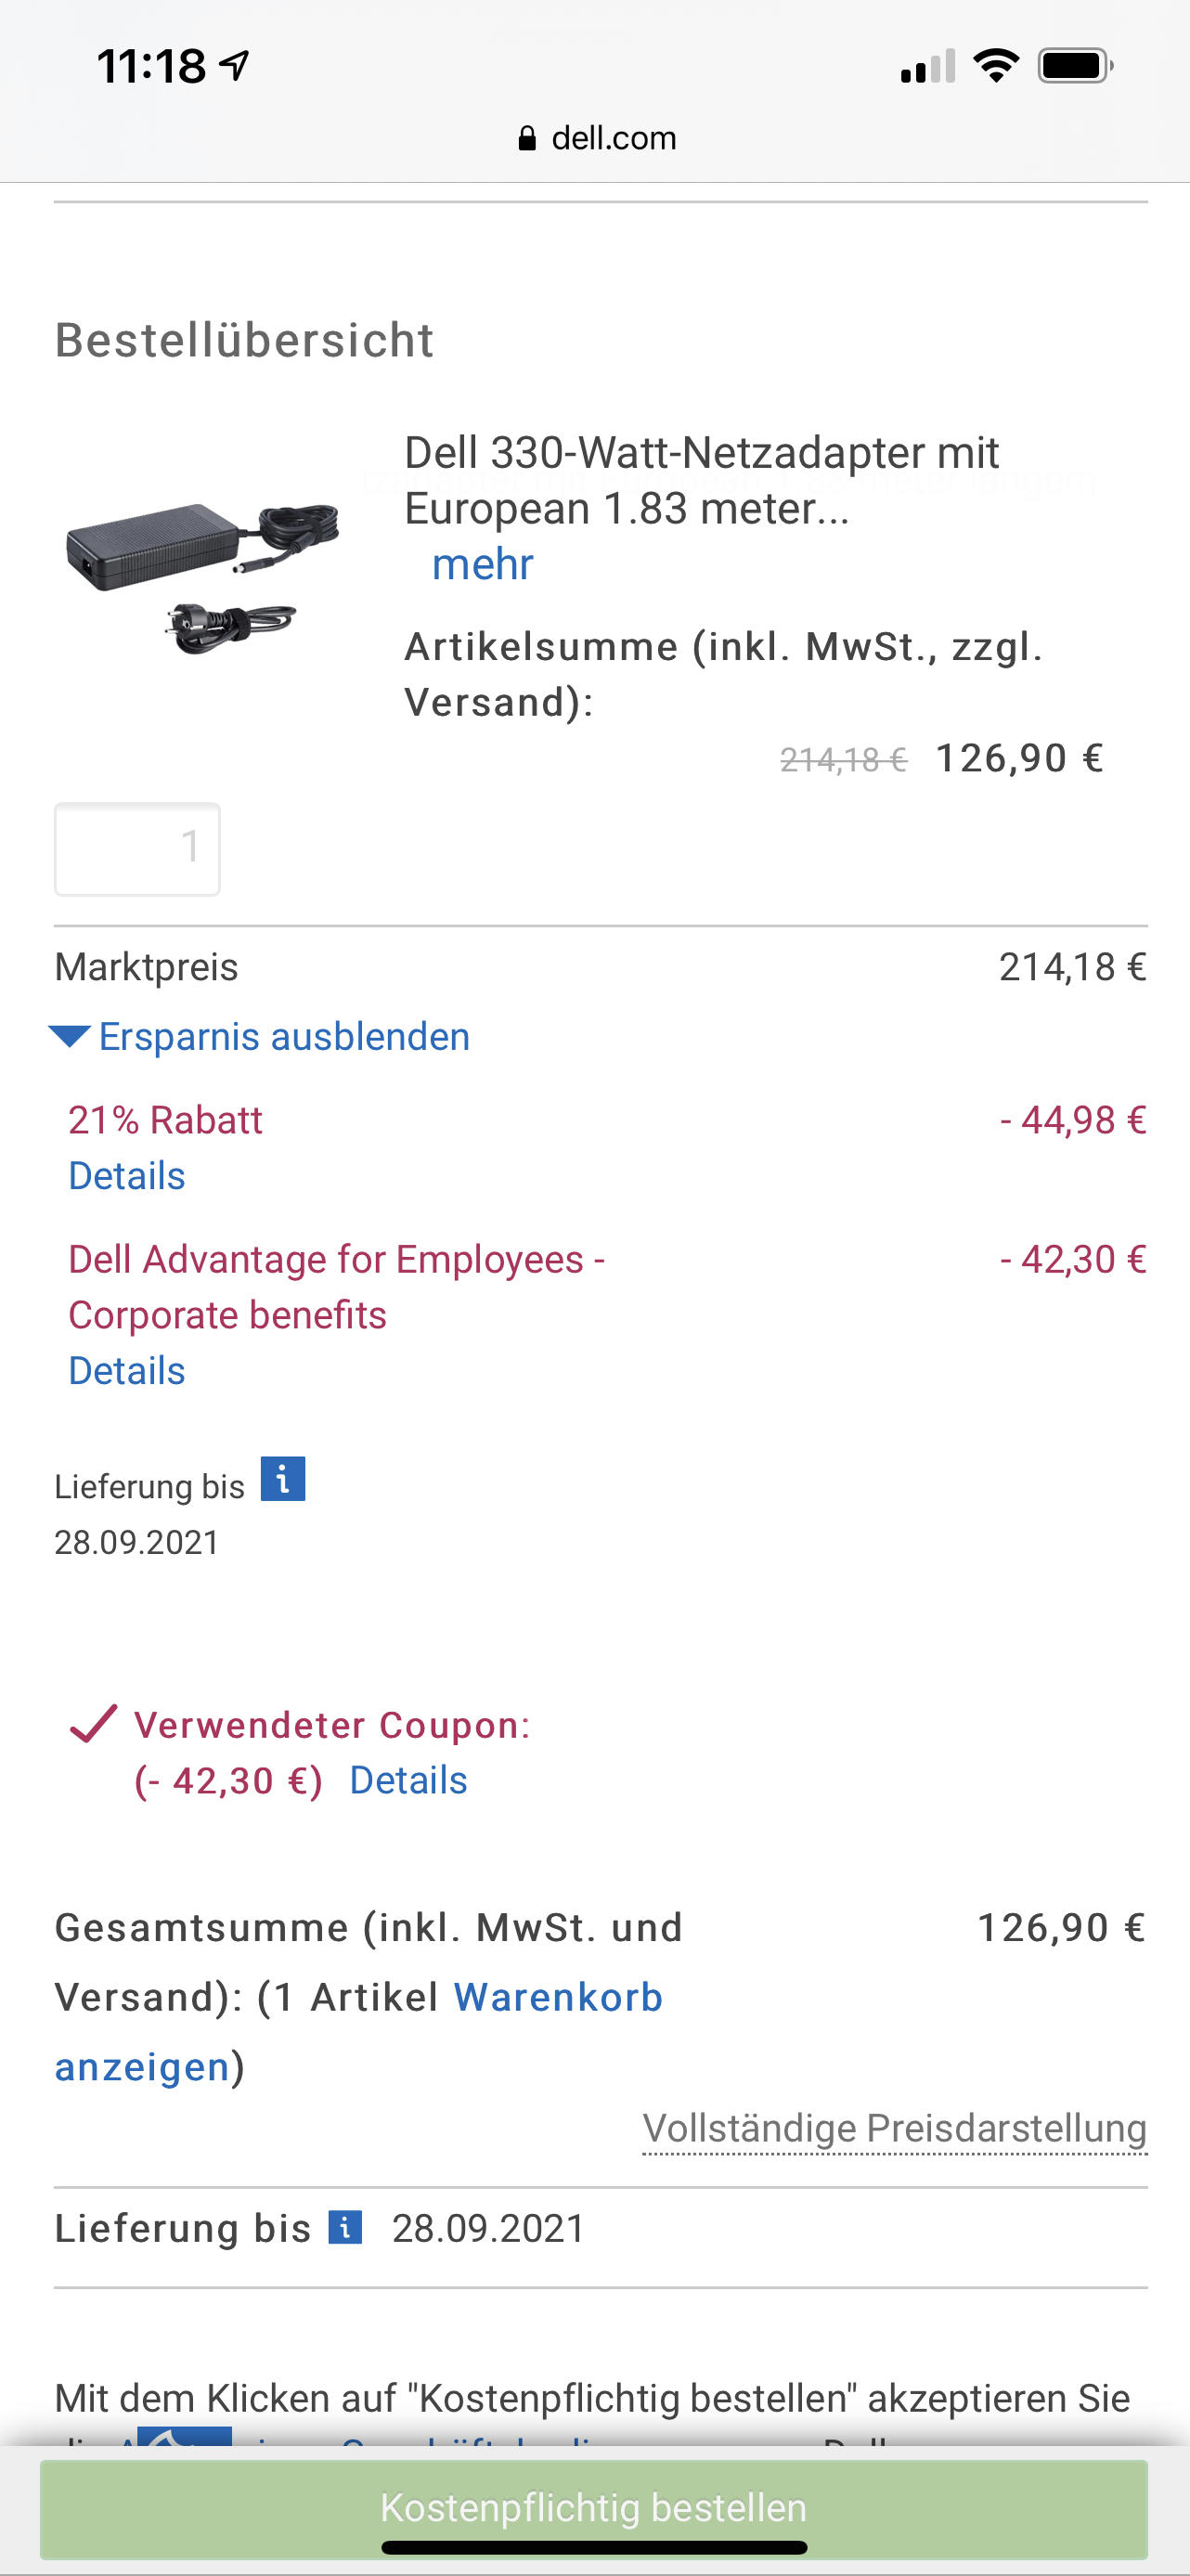The image size is (1190, 2576).
Task: Tap the Wi-Fi status icon
Action: [995, 66]
